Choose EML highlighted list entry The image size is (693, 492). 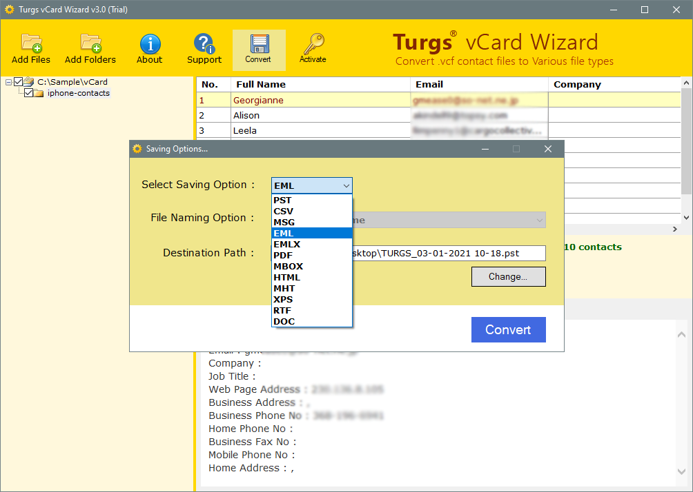click(x=311, y=234)
